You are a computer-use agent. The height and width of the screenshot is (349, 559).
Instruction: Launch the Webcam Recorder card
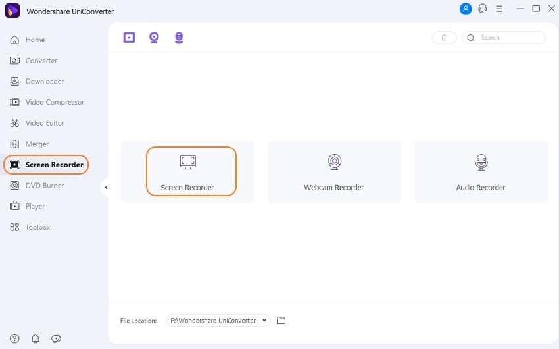click(334, 172)
